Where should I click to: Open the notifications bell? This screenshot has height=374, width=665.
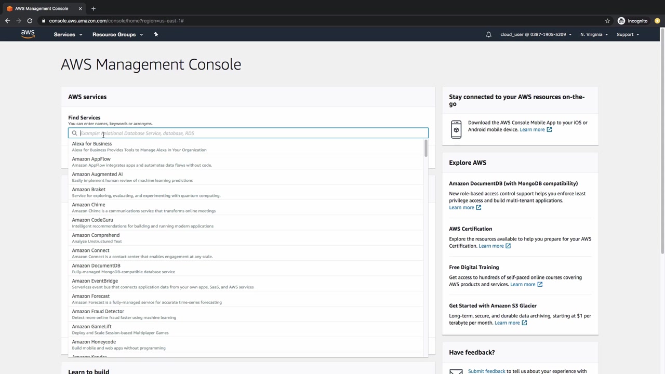pyautogui.click(x=488, y=35)
